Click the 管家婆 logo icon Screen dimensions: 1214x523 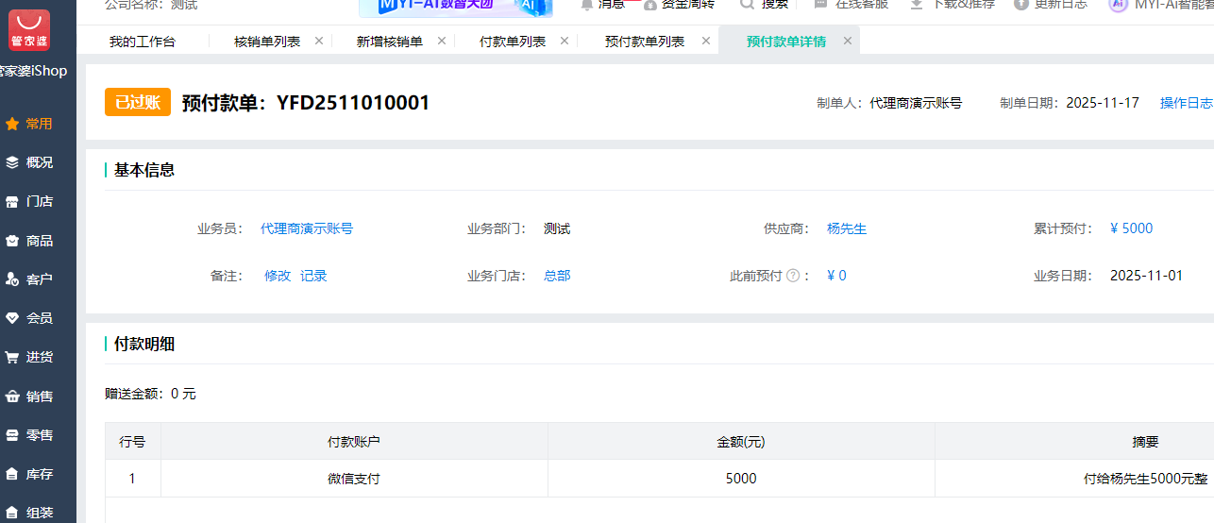[29, 30]
